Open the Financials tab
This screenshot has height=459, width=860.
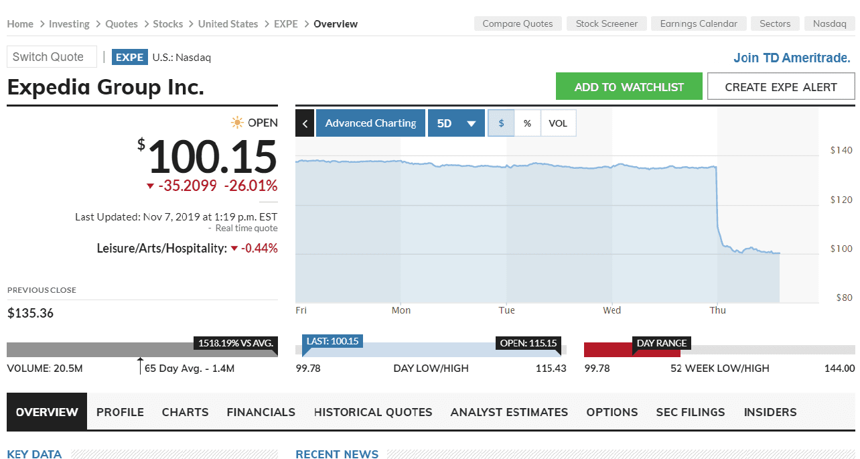[x=261, y=412]
